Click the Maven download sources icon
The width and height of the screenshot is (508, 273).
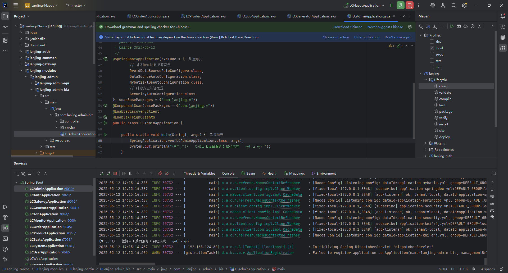434,26
